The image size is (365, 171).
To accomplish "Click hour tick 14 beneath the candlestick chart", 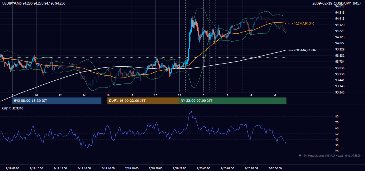I will pos(84,95).
